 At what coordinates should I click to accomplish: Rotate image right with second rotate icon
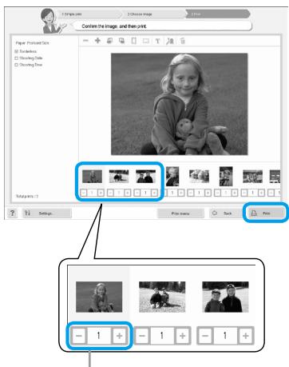point(121,41)
